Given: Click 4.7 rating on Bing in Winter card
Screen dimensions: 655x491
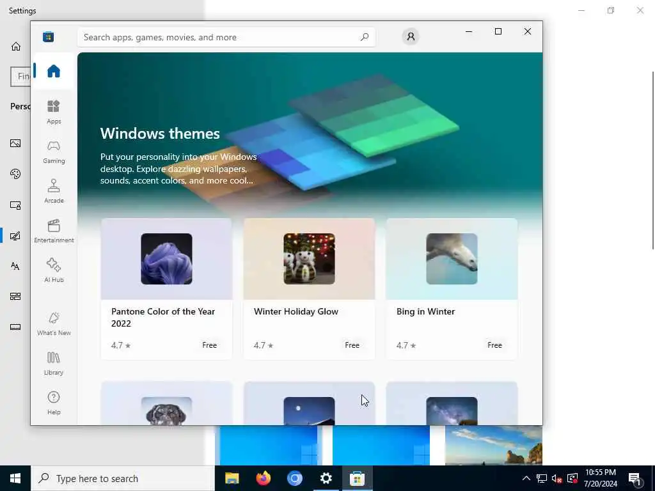Looking at the screenshot, I should pyautogui.click(x=406, y=345).
